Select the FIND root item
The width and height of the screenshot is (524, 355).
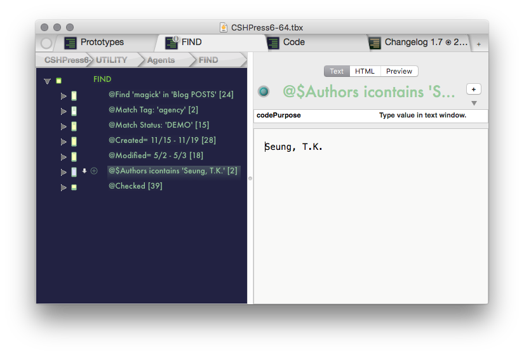(102, 79)
